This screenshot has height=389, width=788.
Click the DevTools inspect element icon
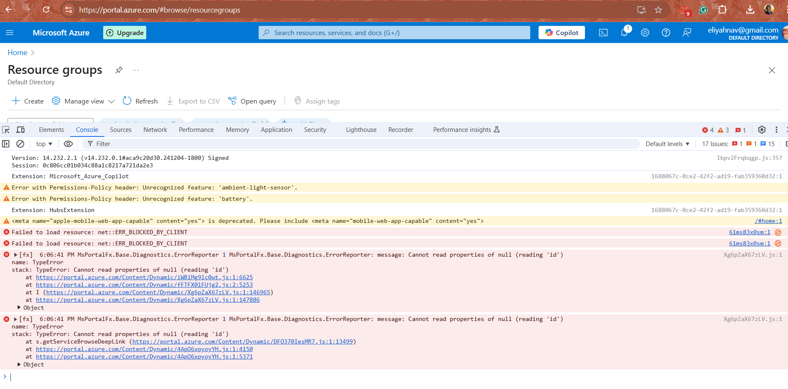pyautogui.click(x=6, y=130)
